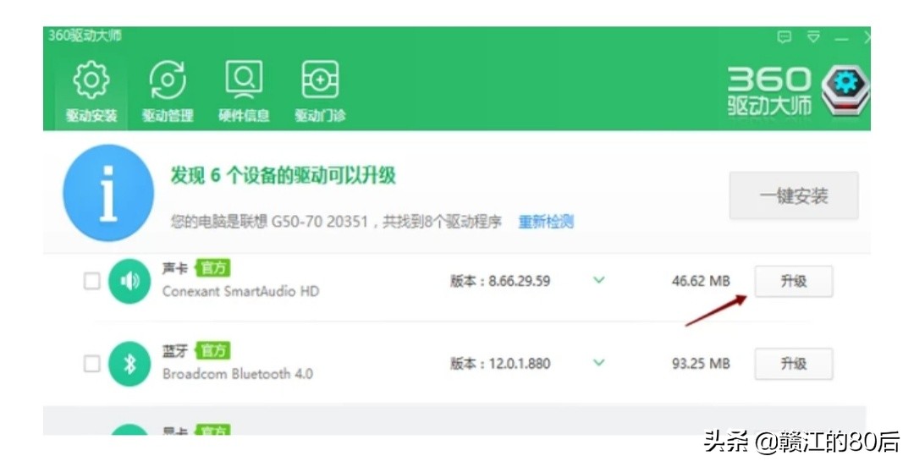
Task: Click the 声卡 speaker icon
Action: (129, 281)
